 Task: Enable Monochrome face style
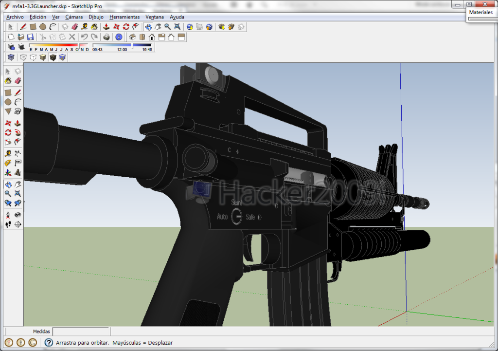(63, 57)
